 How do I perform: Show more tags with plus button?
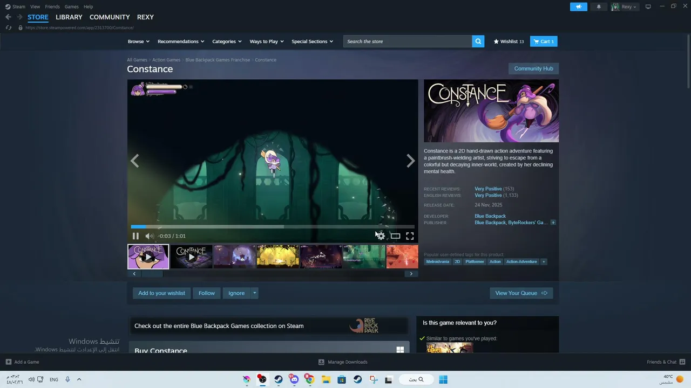pyautogui.click(x=544, y=261)
